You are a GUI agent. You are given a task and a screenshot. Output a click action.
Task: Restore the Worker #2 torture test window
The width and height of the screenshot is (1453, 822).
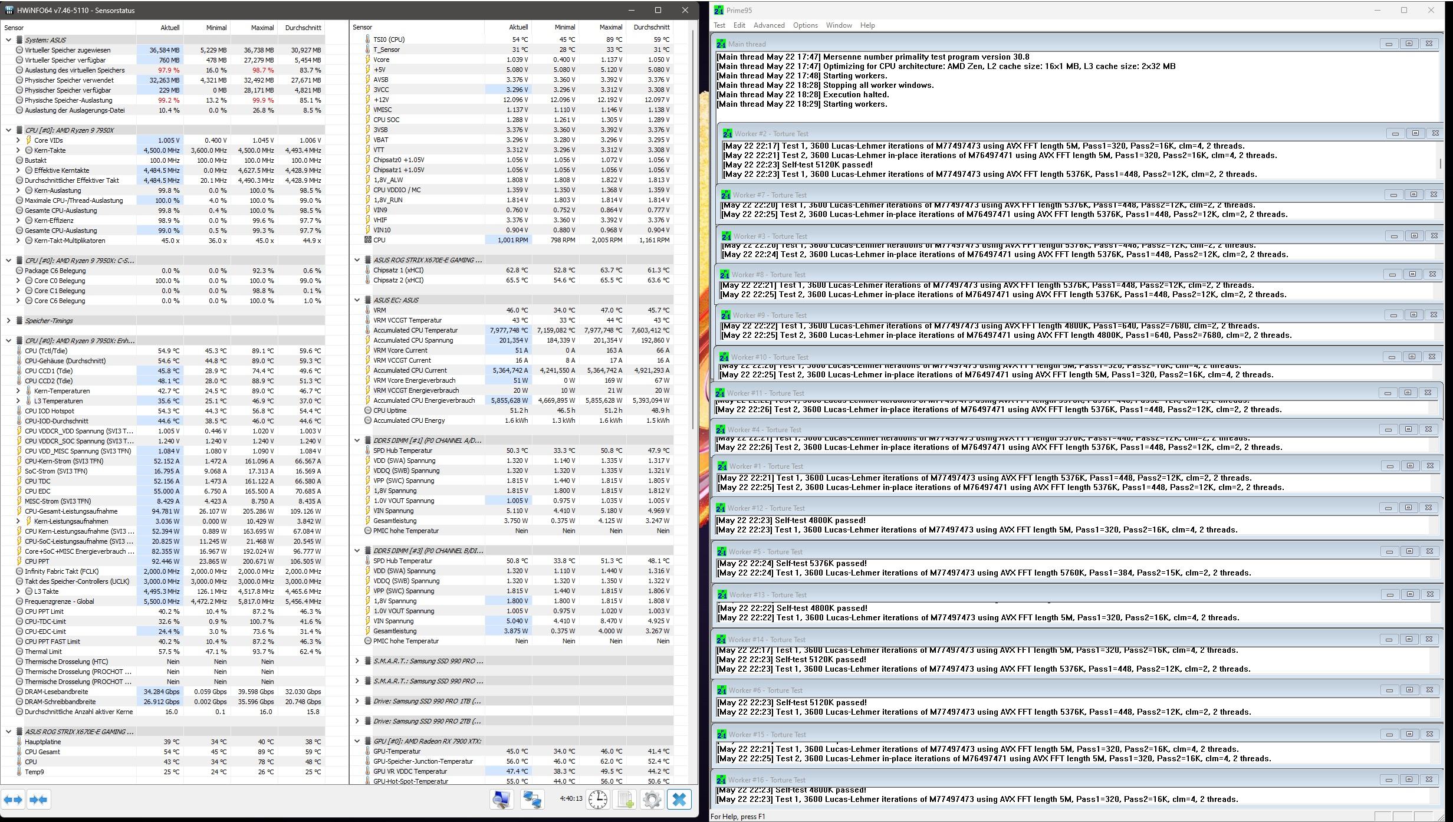1415,133
